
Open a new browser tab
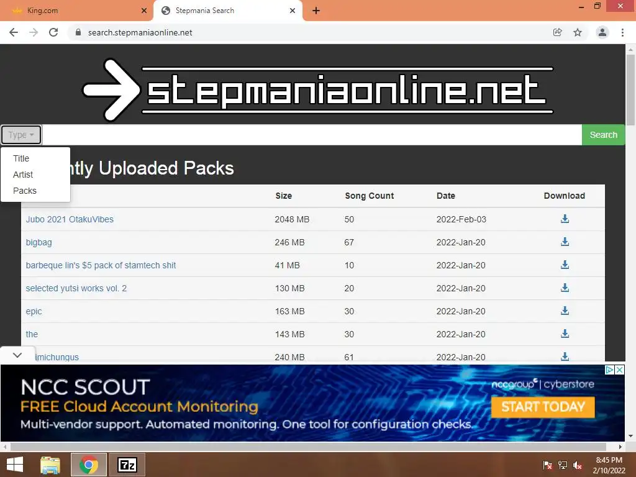pyautogui.click(x=316, y=11)
